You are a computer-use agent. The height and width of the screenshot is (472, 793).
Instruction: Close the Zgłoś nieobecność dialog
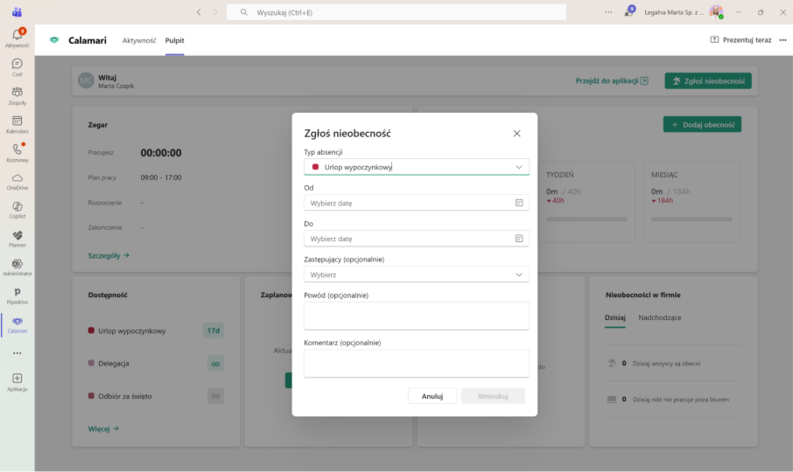pos(517,133)
